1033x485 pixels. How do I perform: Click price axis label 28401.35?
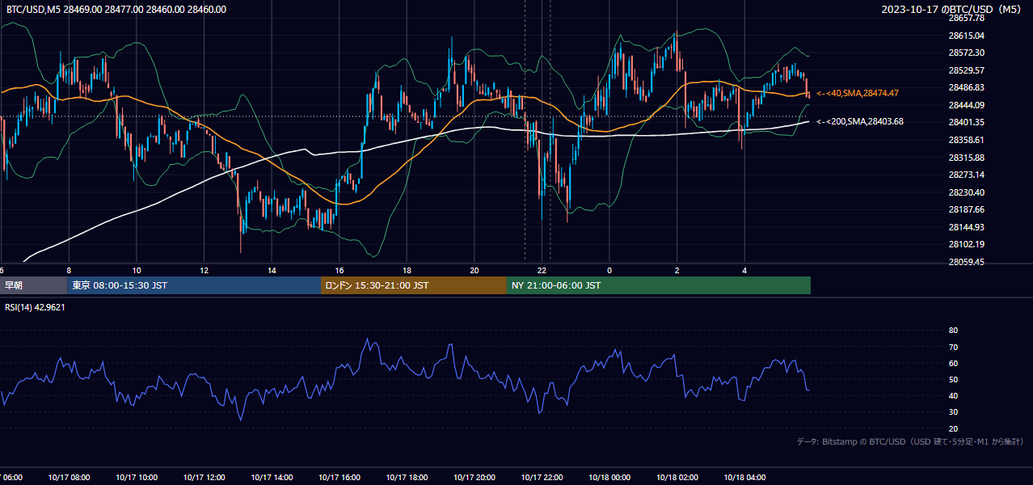coord(966,122)
